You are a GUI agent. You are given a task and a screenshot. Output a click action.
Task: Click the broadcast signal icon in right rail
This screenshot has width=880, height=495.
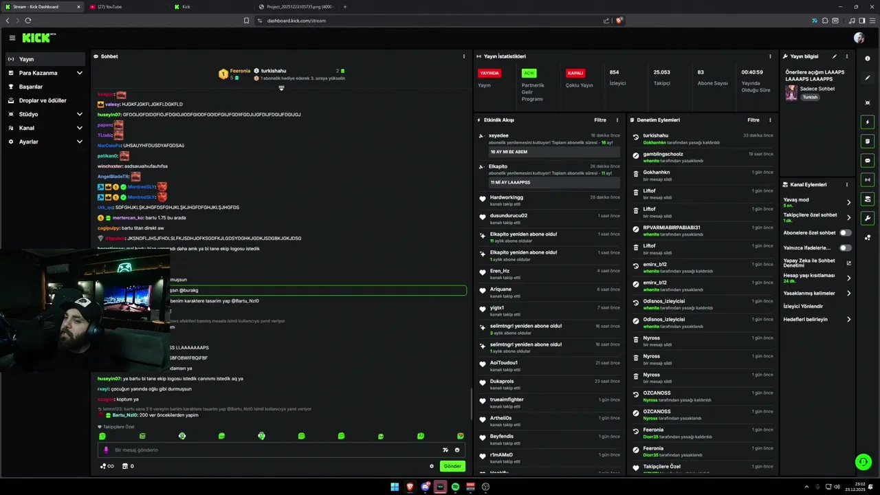coord(868,179)
